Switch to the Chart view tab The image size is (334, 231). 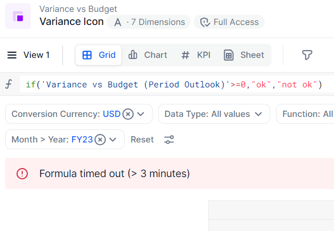pyautogui.click(x=147, y=55)
